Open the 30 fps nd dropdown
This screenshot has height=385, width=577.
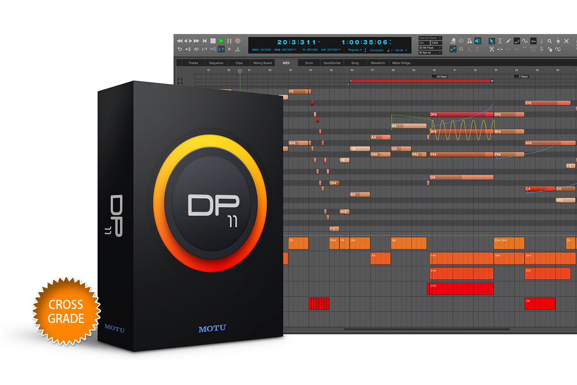point(430,52)
